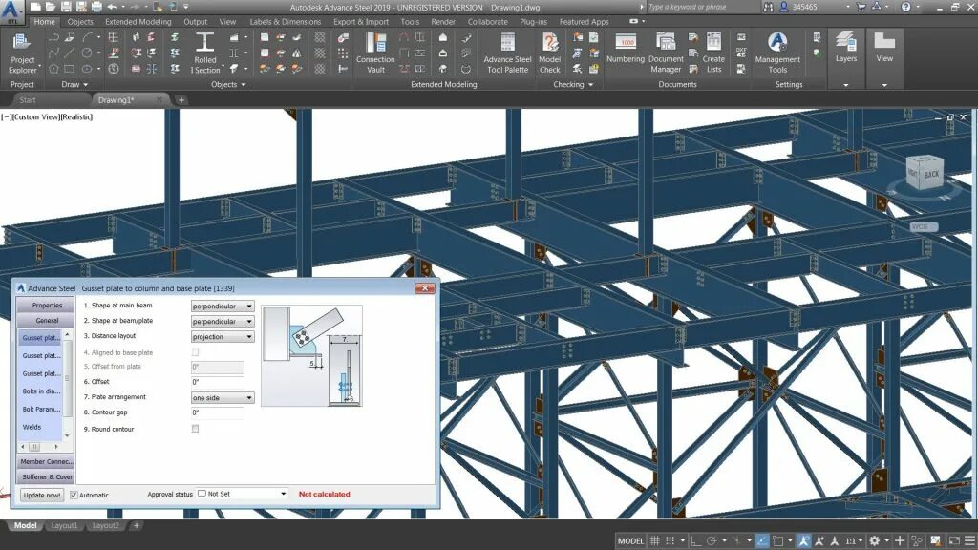Click the ViewCube BACK face
The height and width of the screenshot is (550, 978).
pyautogui.click(x=931, y=174)
